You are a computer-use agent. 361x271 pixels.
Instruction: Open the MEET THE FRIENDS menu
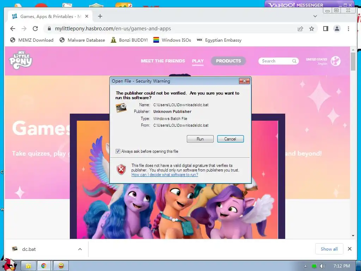point(163,61)
